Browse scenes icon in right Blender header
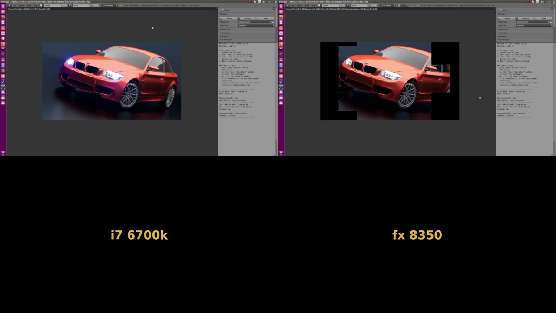The height and width of the screenshot is (313, 556). [347, 5]
